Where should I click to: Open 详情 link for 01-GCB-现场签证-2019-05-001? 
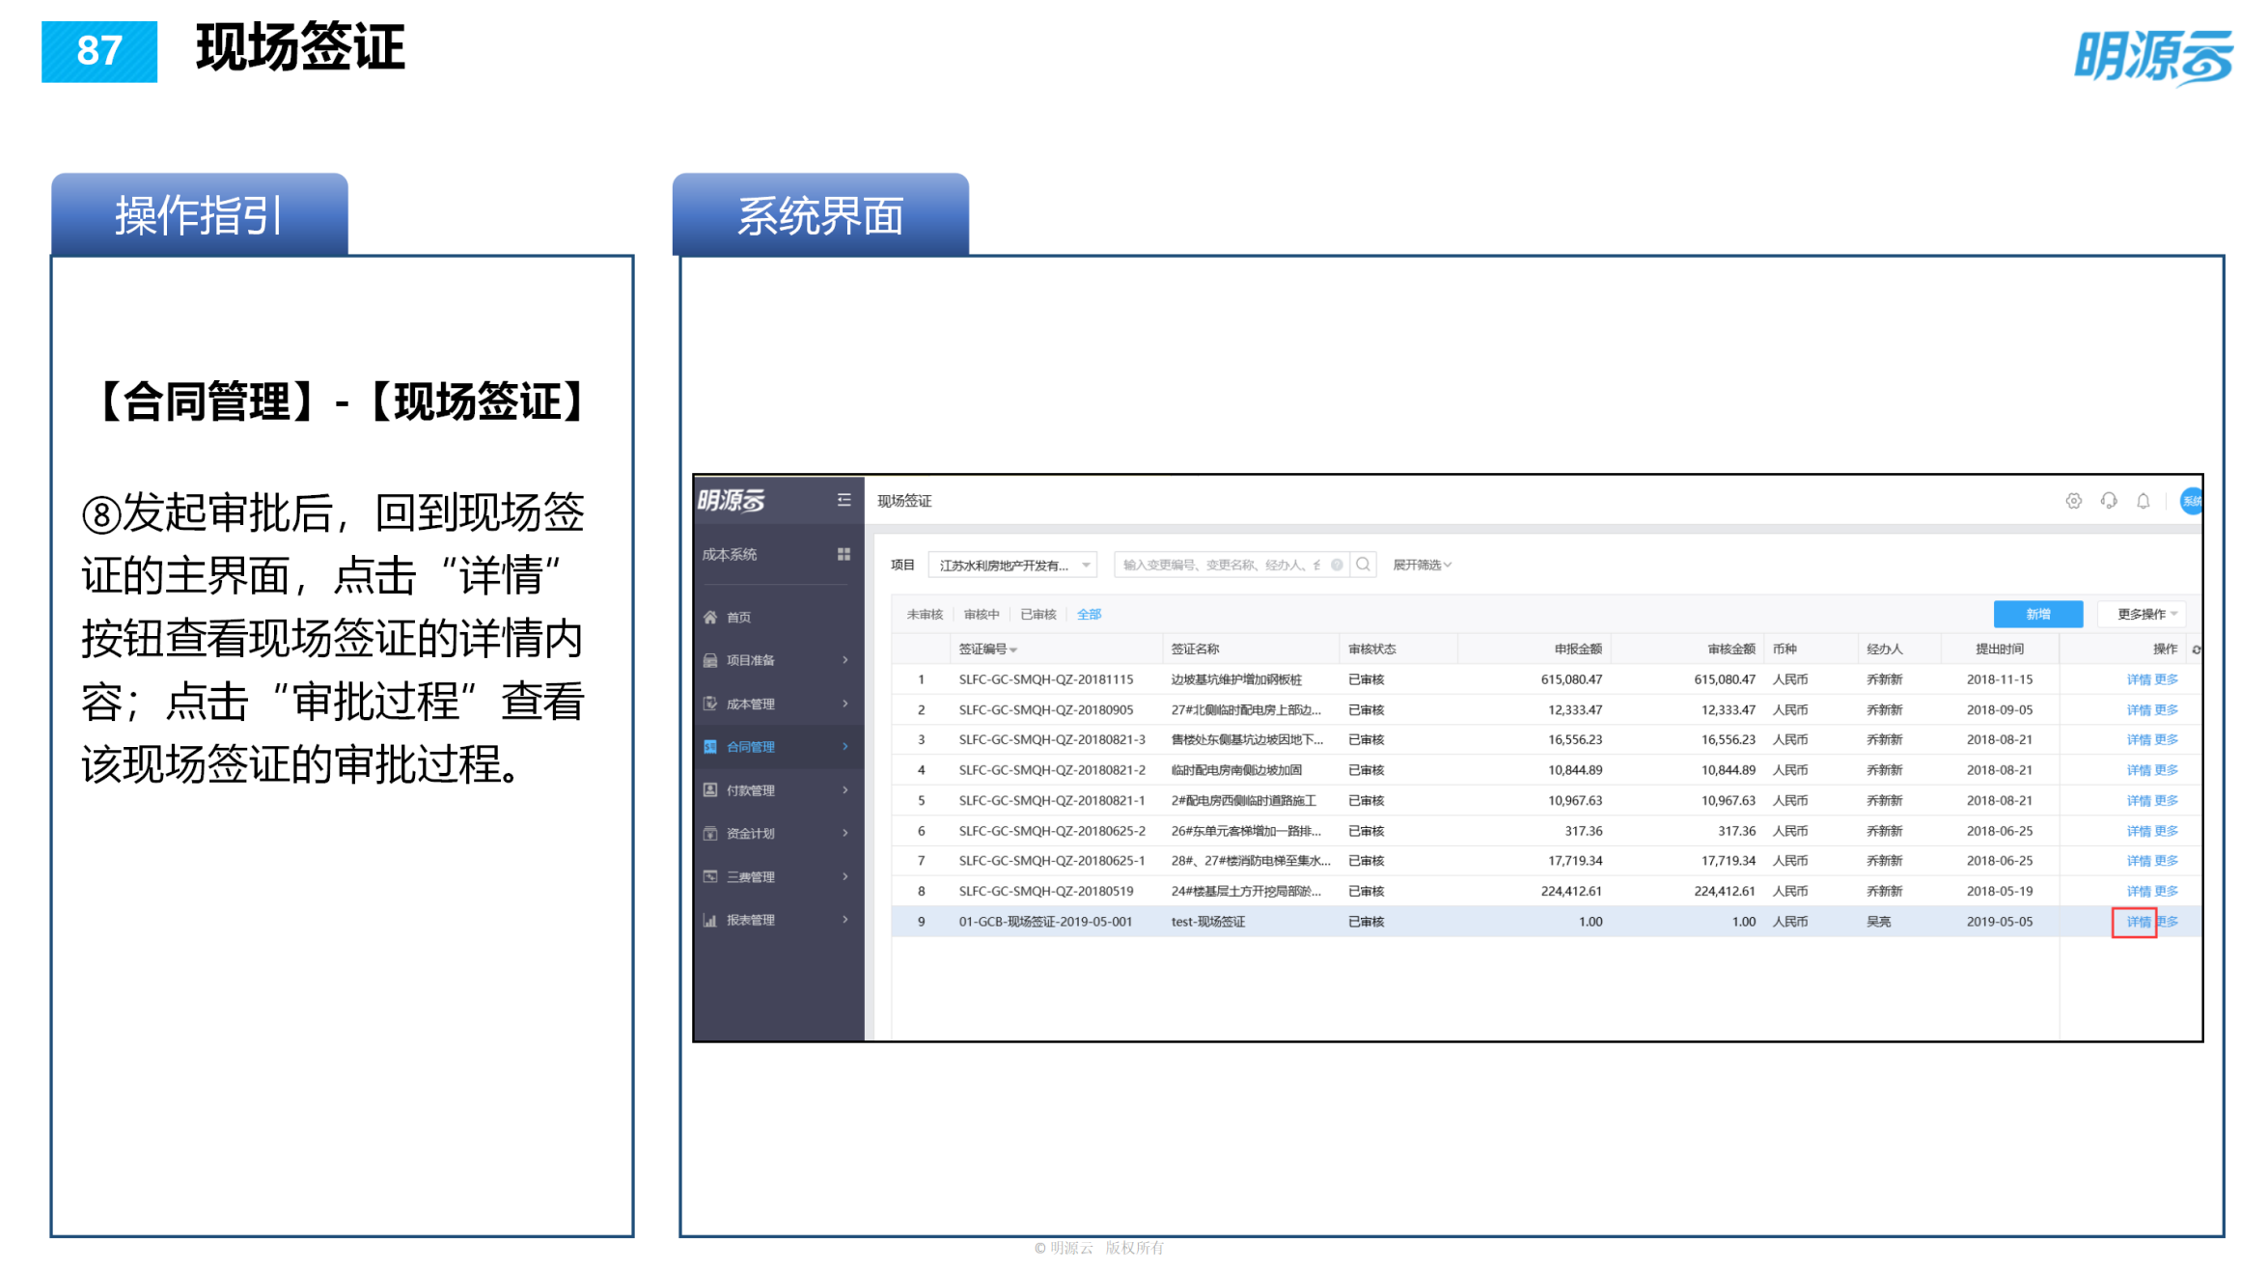click(x=2134, y=922)
